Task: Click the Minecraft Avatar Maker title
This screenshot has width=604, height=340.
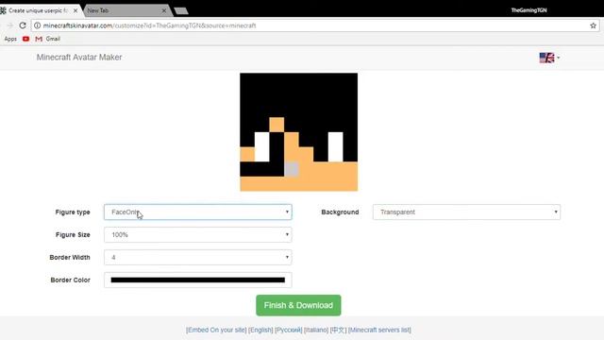Action: (x=79, y=57)
